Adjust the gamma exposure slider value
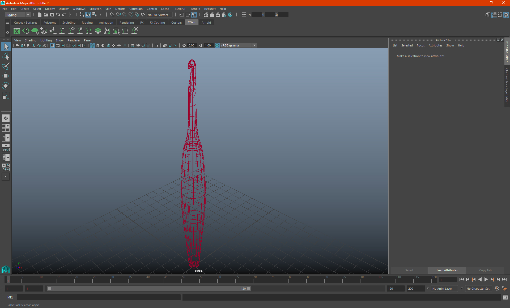 coord(208,45)
